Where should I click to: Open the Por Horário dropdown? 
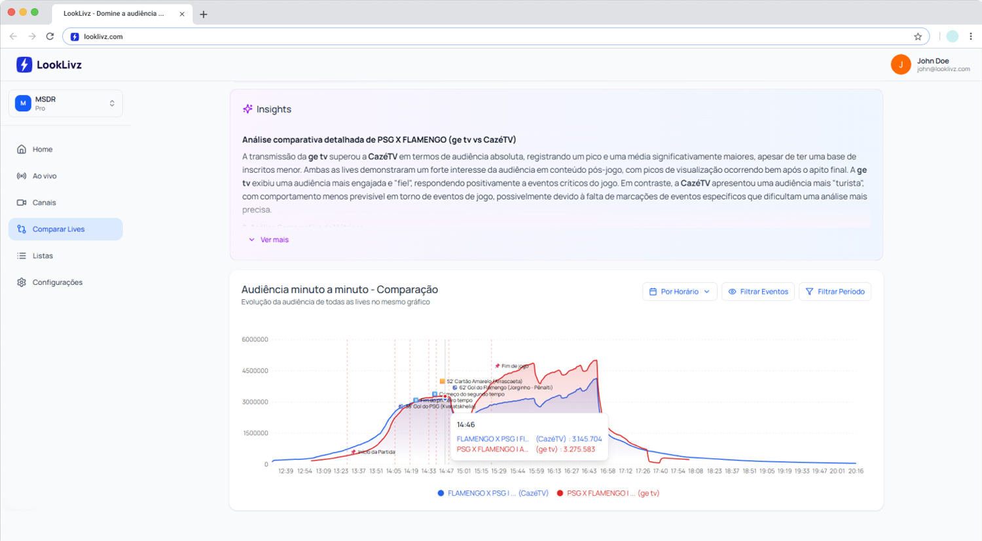680,291
